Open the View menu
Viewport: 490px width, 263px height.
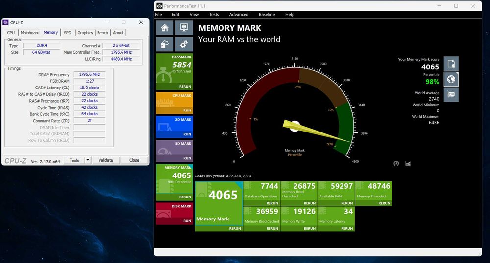(x=194, y=14)
